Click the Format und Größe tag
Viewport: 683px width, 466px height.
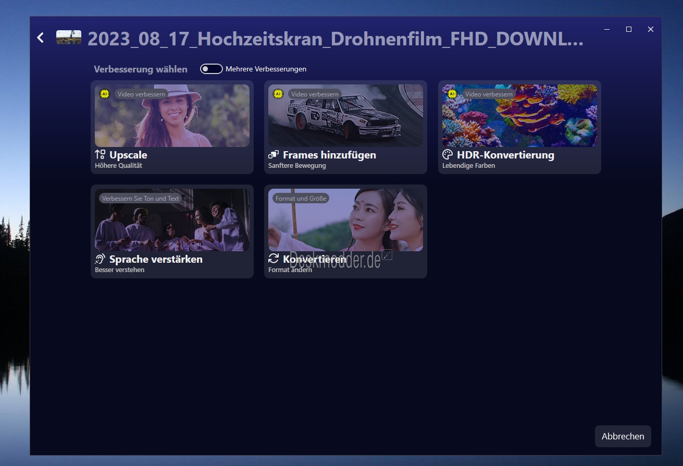point(301,199)
